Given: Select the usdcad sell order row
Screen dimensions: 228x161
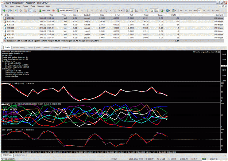Looking at the screenshot, I should pyautogui.click(x=113, y=18).
